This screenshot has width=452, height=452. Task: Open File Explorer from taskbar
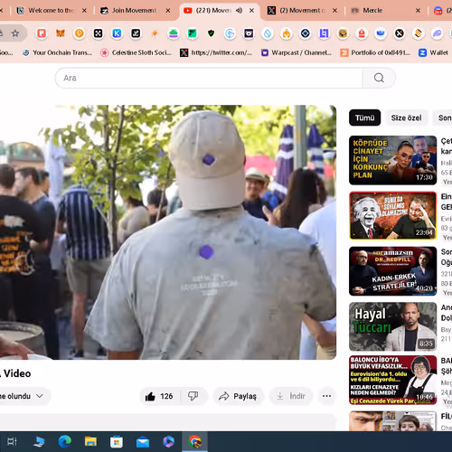point(90,442)
